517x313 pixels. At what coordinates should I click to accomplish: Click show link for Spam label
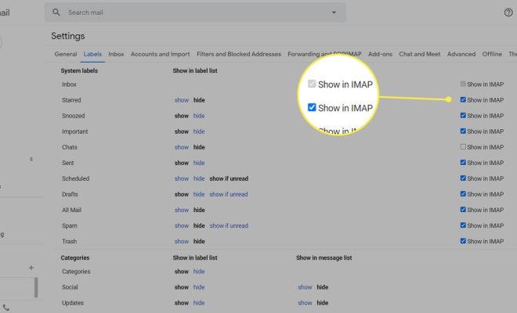coord(182,225)
